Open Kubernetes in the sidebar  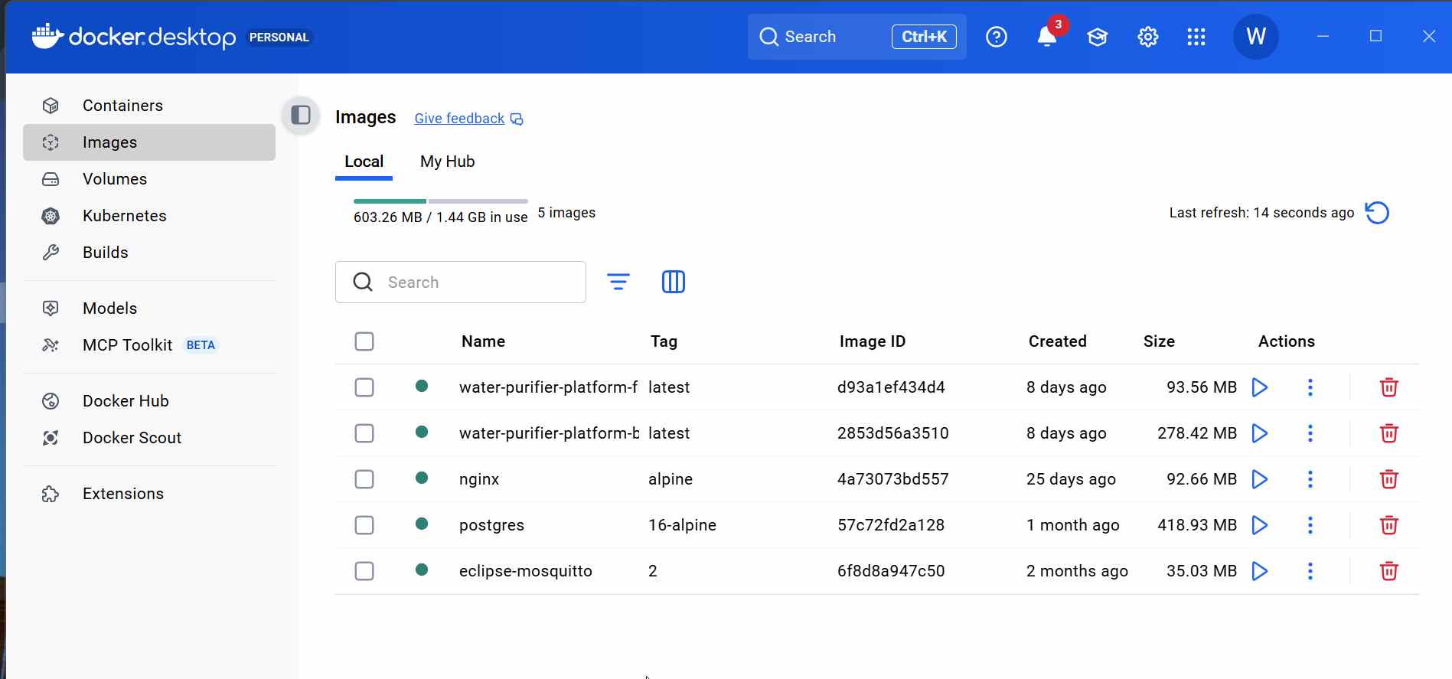tap(149, 216)
